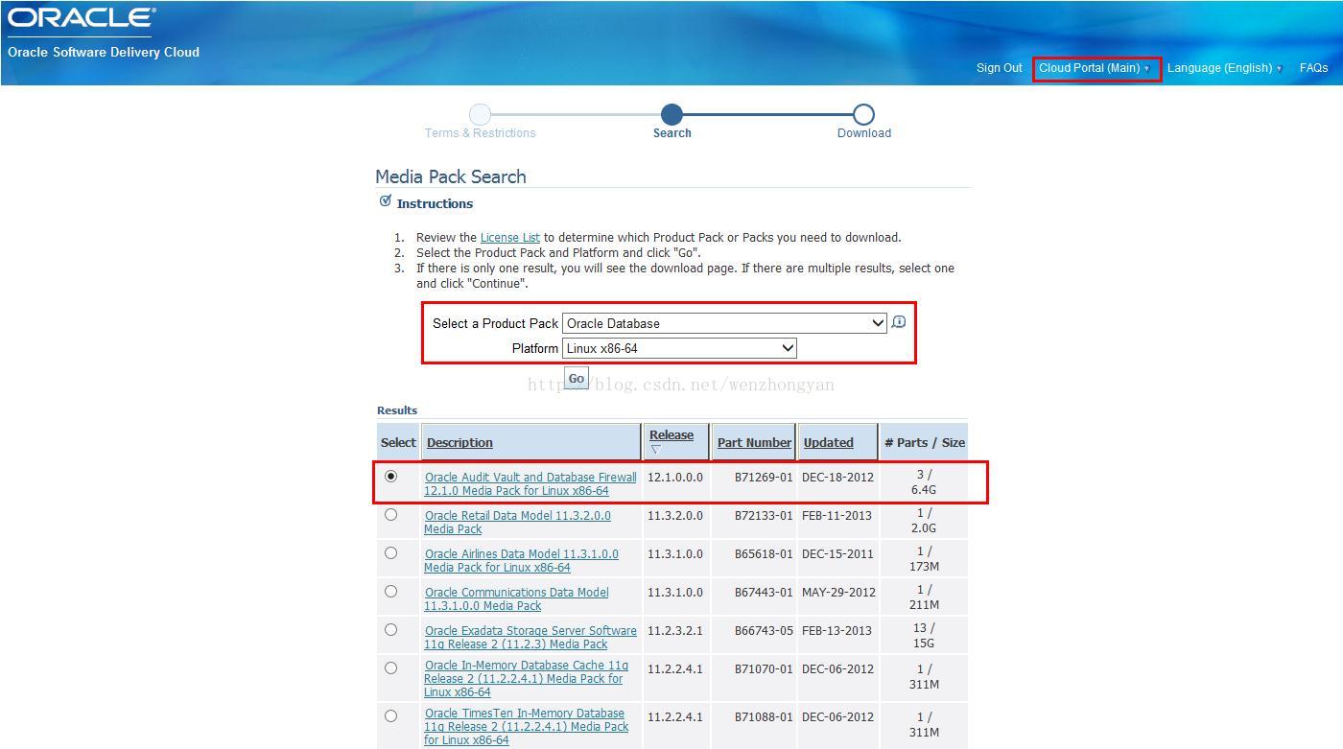The width and height of the screenshot is (1343, 749).
Task: Click updated date FEB-11-2013
Action: point(836,515)
